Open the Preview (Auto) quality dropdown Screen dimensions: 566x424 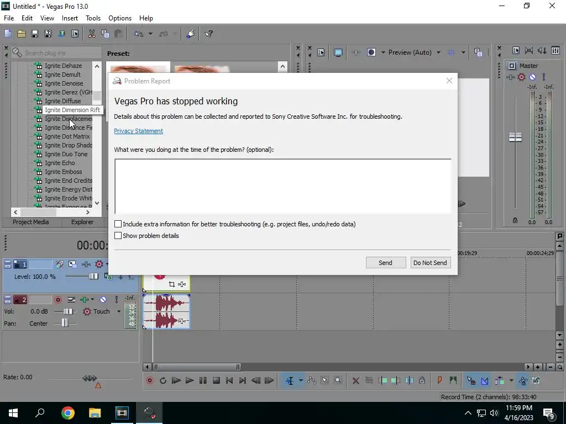point(438,52)
